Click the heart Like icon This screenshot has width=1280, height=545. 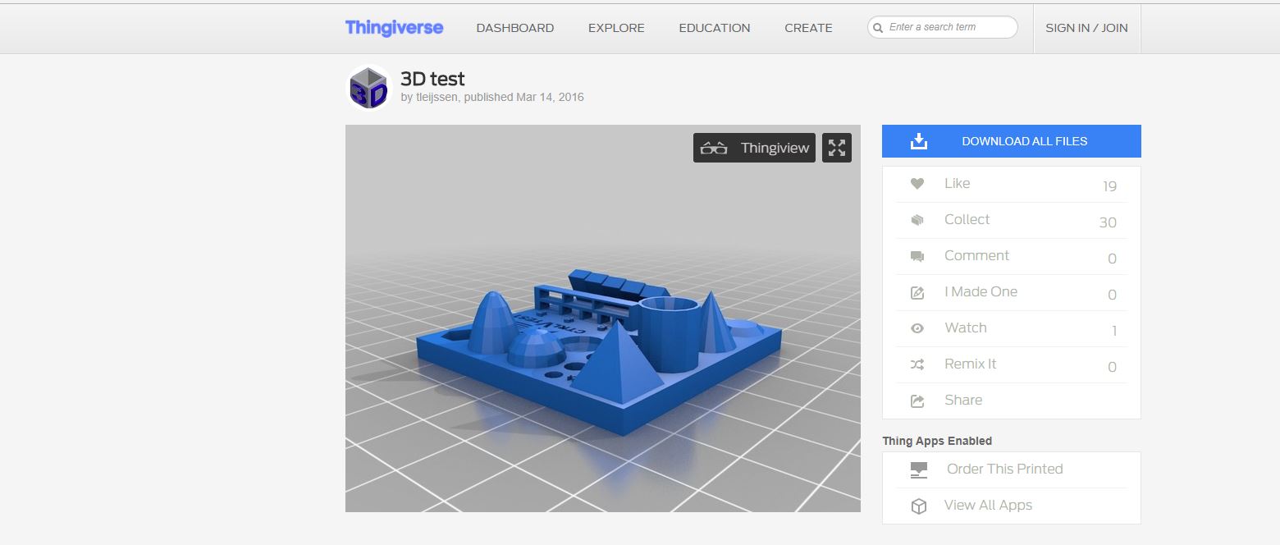[917, 184]
